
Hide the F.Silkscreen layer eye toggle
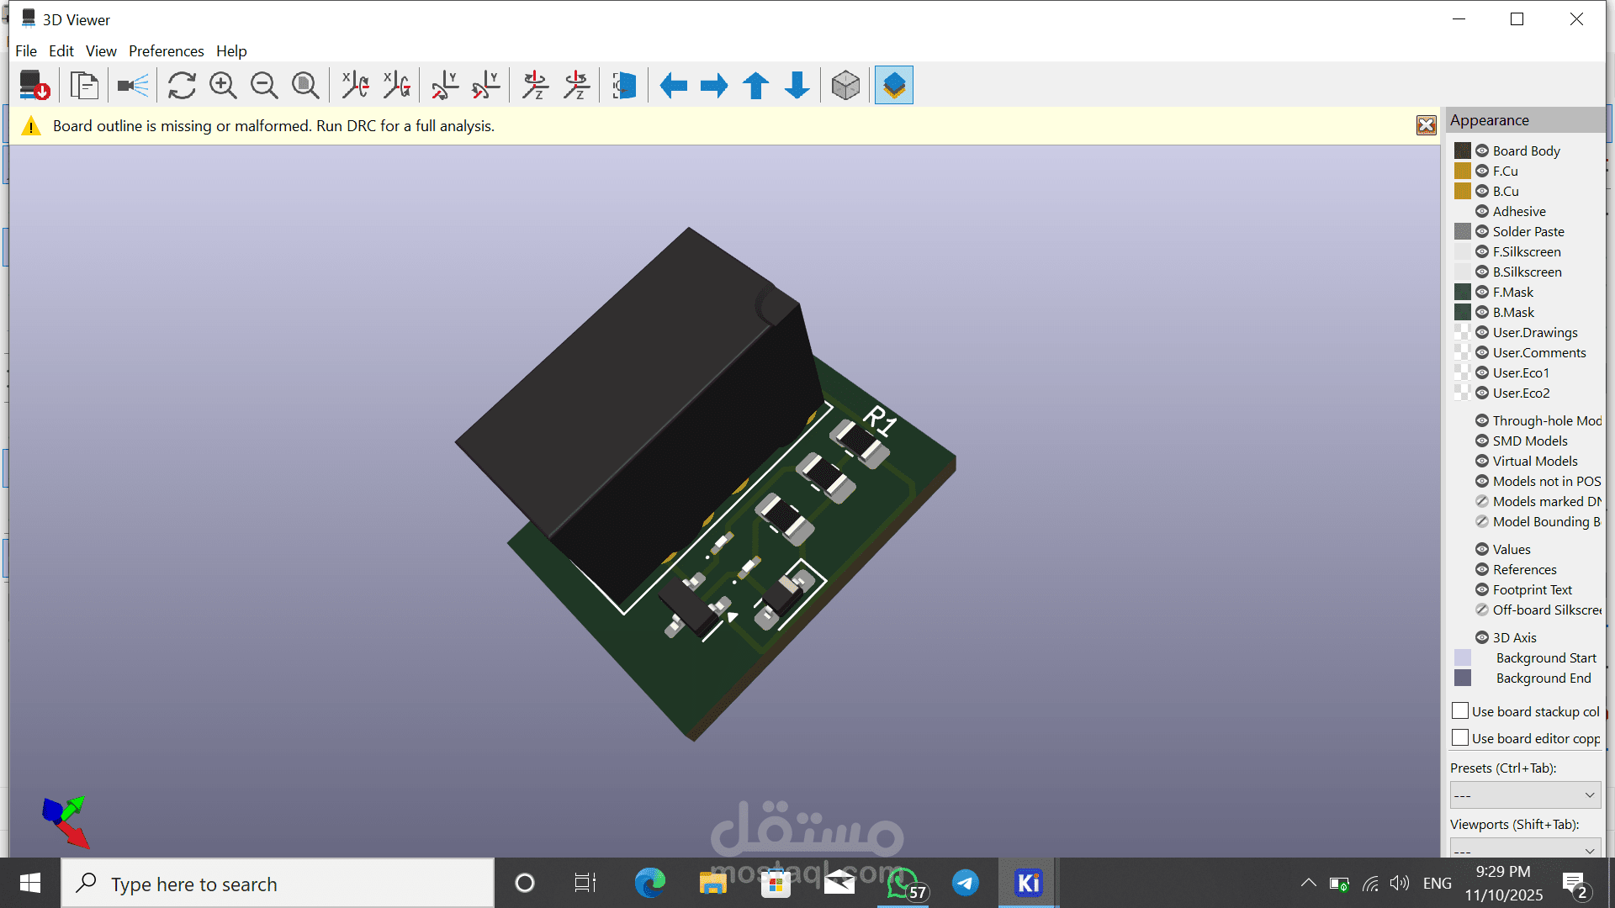(x=1482, y=251)
